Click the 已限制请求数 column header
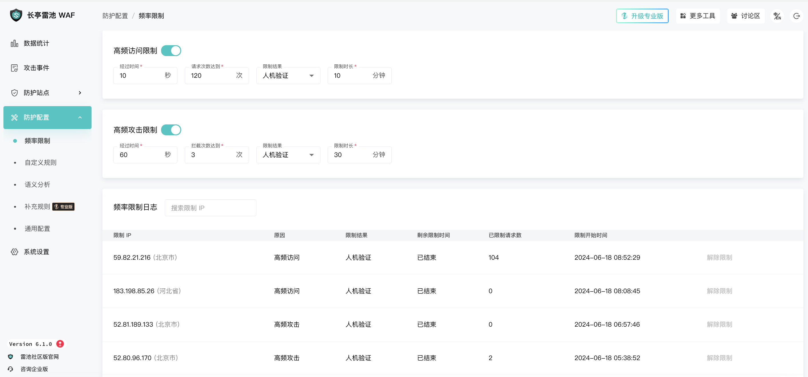808x377 pixels. (x=505, y=235)
